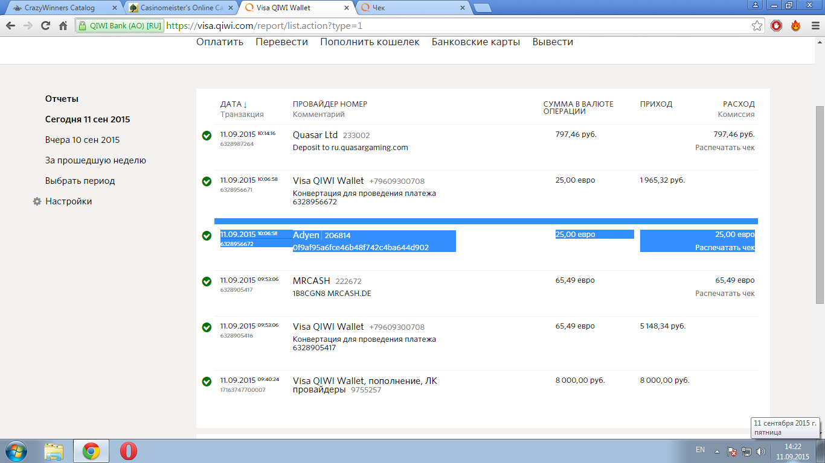Open Windows Explorer from the taskbar
The width and height of the screenshot is (825, 463).
click(54, 451)
